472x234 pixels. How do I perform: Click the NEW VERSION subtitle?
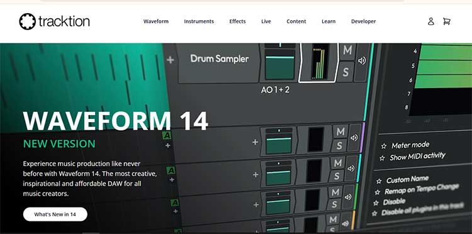point(59,144)
